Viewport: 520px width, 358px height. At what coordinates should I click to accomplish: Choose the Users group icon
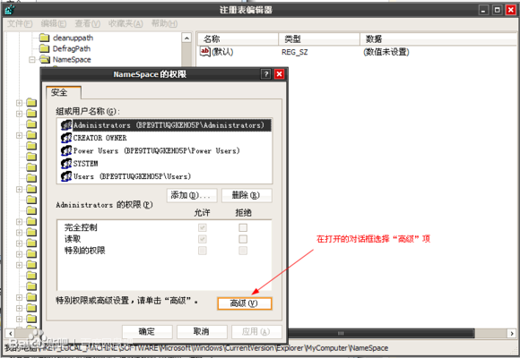[66, 176]
